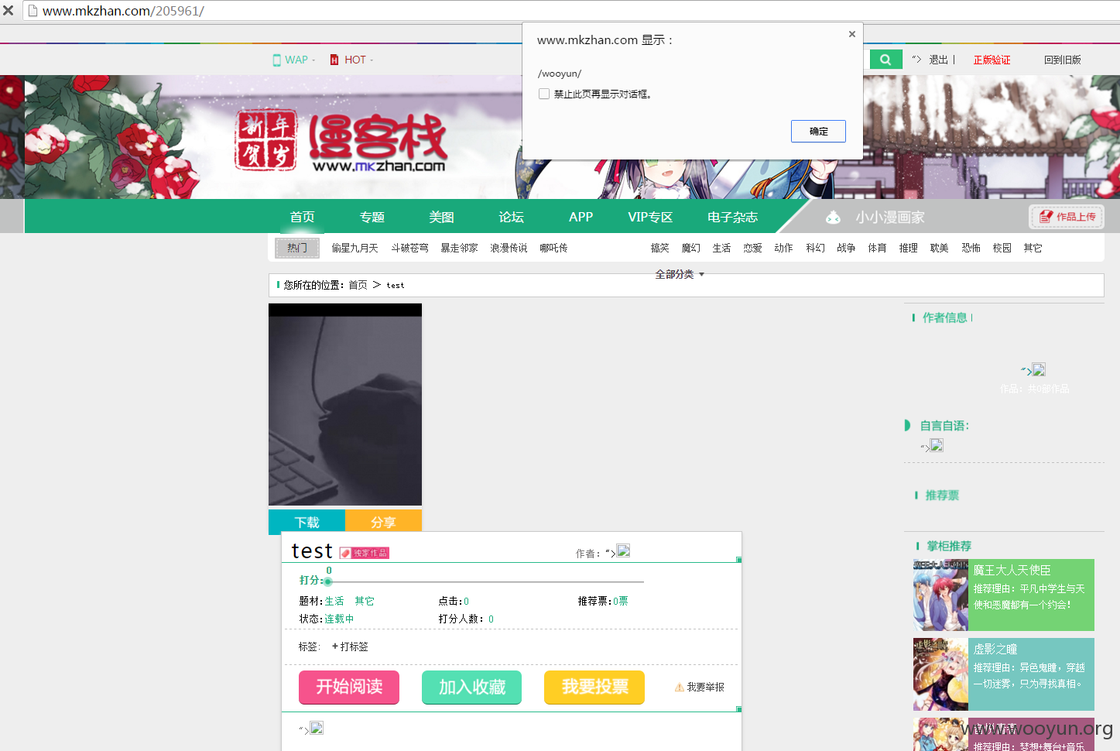
Task: Click the 加入收藏 button
Action: 471,687
